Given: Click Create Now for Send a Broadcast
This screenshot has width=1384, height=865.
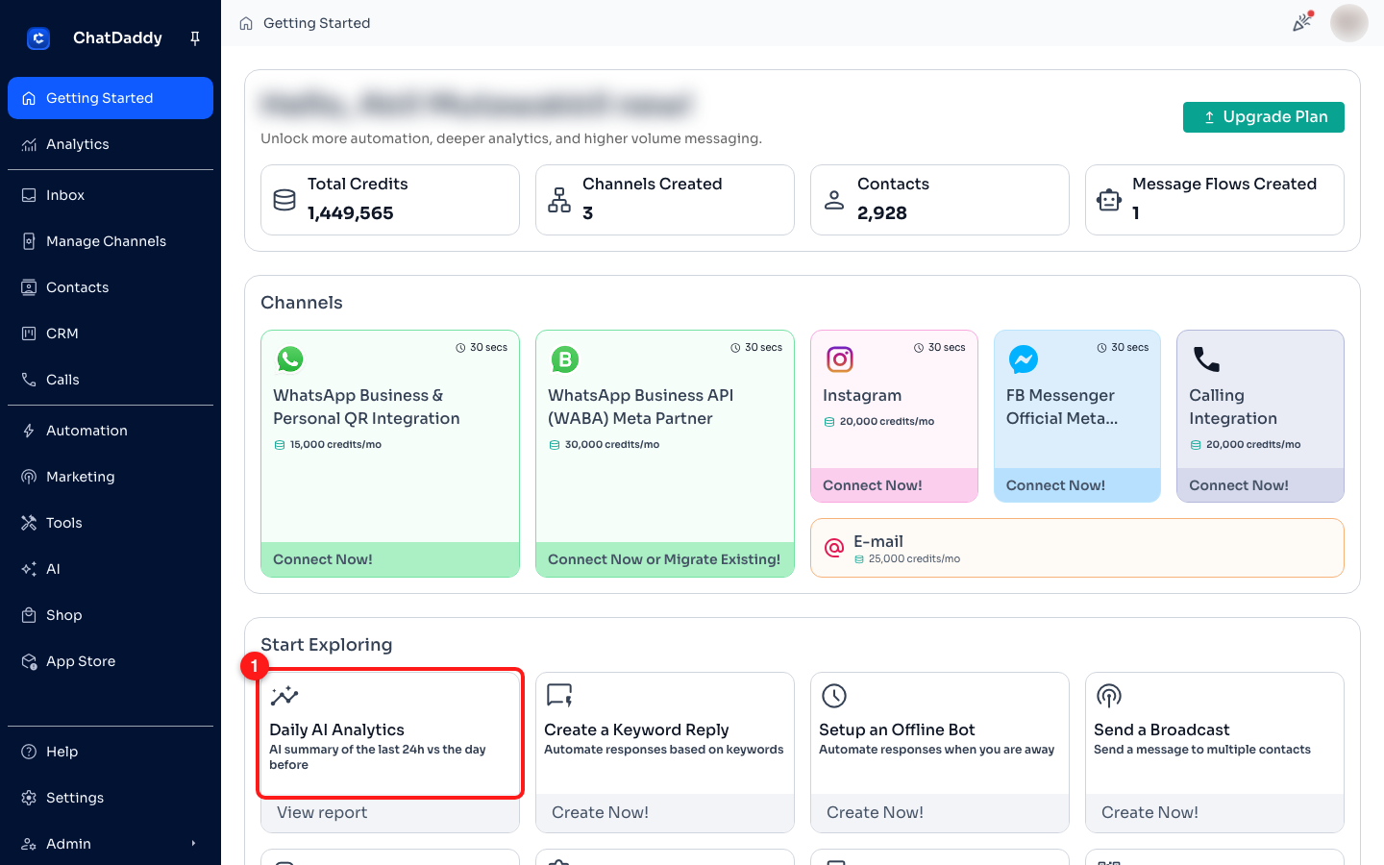Looking at the screenshot, I should [1215, 813].
